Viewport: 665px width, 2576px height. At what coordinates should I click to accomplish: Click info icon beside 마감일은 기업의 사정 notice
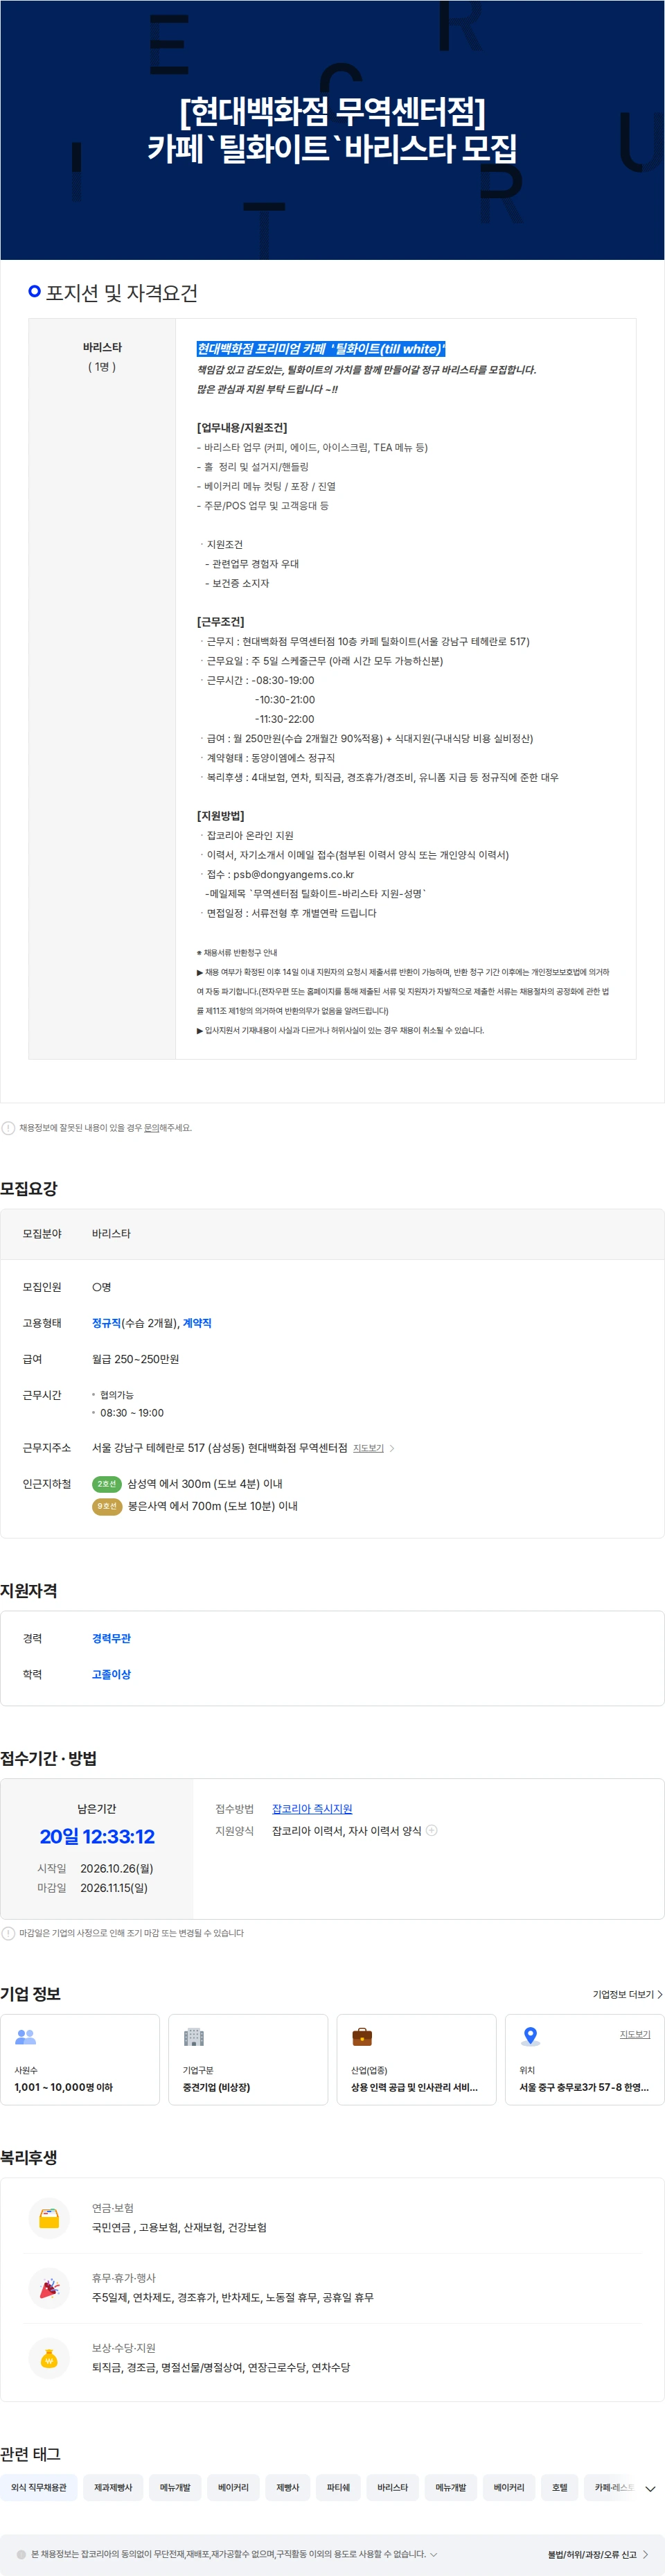[x=8, y=1933]
